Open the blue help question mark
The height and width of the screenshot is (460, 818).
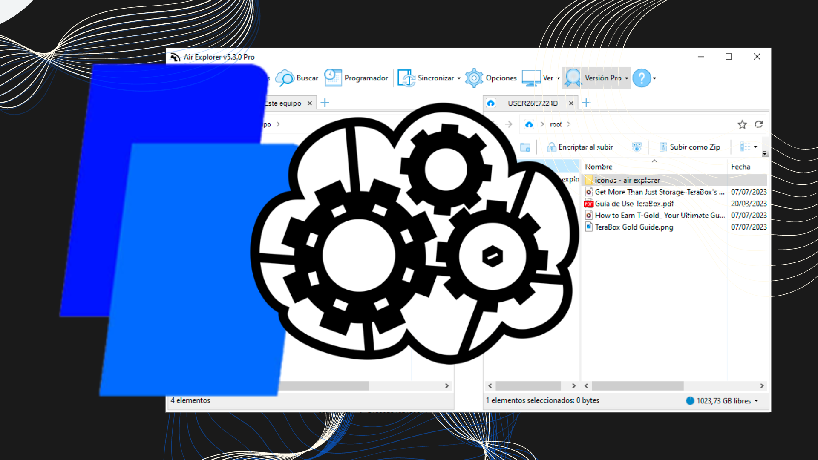(x=642, y=78)
